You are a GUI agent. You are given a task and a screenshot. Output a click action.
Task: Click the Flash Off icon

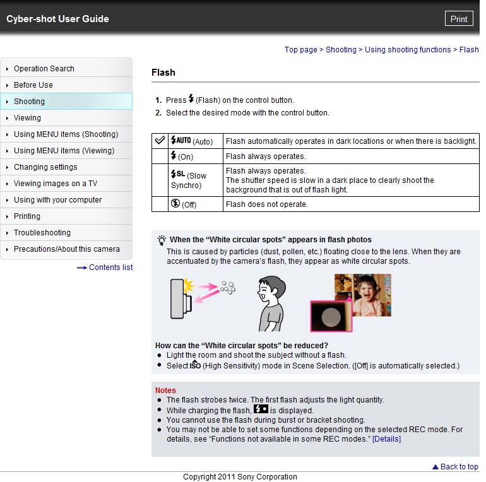pos(175,204)
